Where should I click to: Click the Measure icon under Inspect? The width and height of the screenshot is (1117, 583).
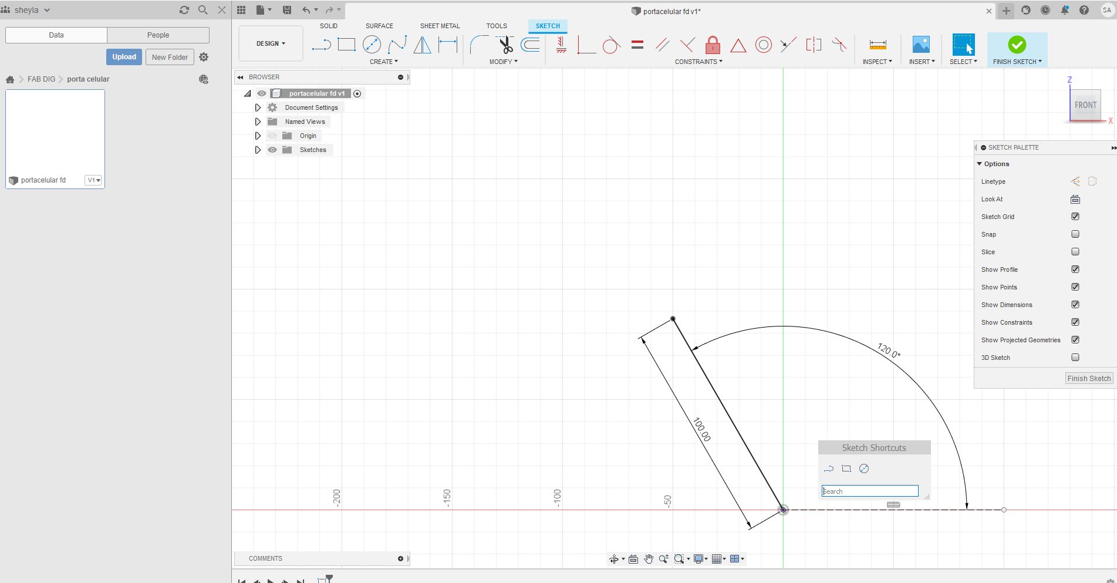[x=878, y=45]
